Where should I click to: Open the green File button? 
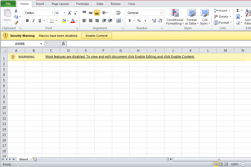click(8, 4)
